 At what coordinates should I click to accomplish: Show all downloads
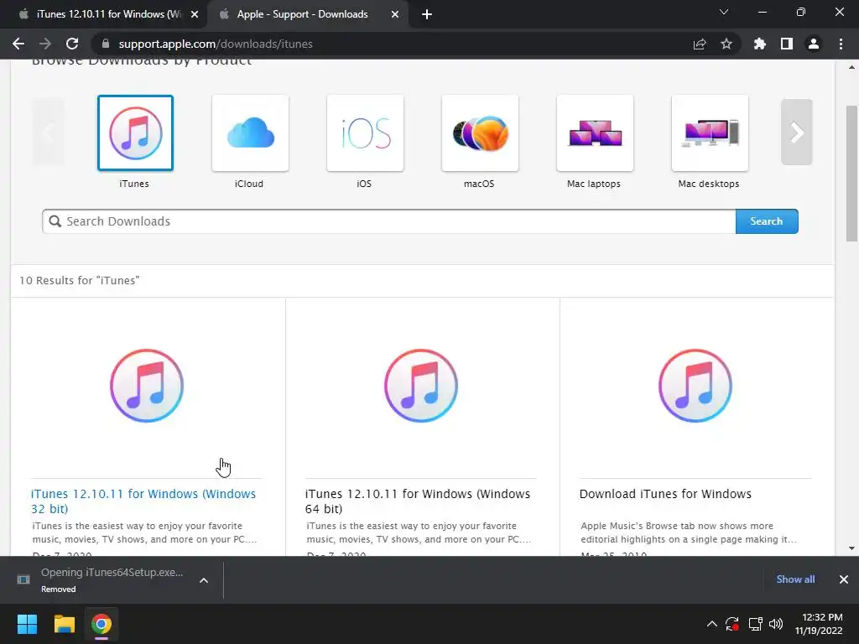coord(795,579)
